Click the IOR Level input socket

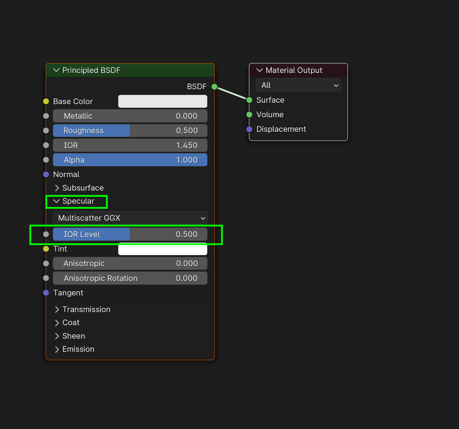tap(46, 234)
